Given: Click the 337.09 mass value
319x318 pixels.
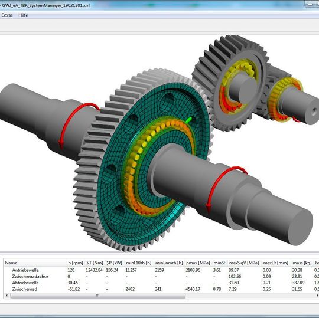Looking at the screenshot, I should click(x=298, y=283).
